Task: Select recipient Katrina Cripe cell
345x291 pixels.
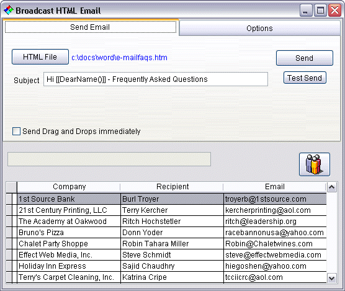Action: [x=172, y=277]
